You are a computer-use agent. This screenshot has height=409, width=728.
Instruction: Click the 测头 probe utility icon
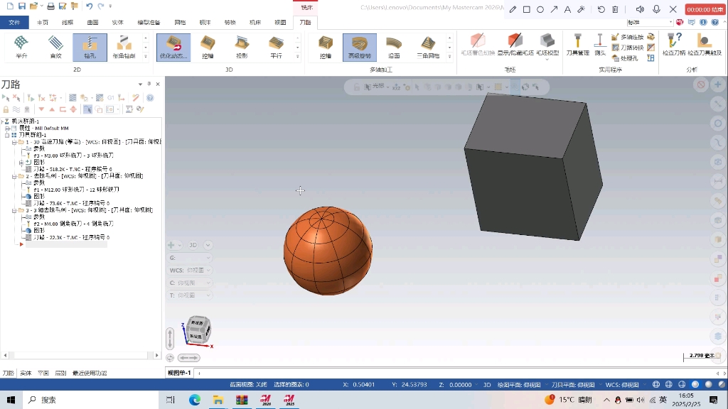600,45
